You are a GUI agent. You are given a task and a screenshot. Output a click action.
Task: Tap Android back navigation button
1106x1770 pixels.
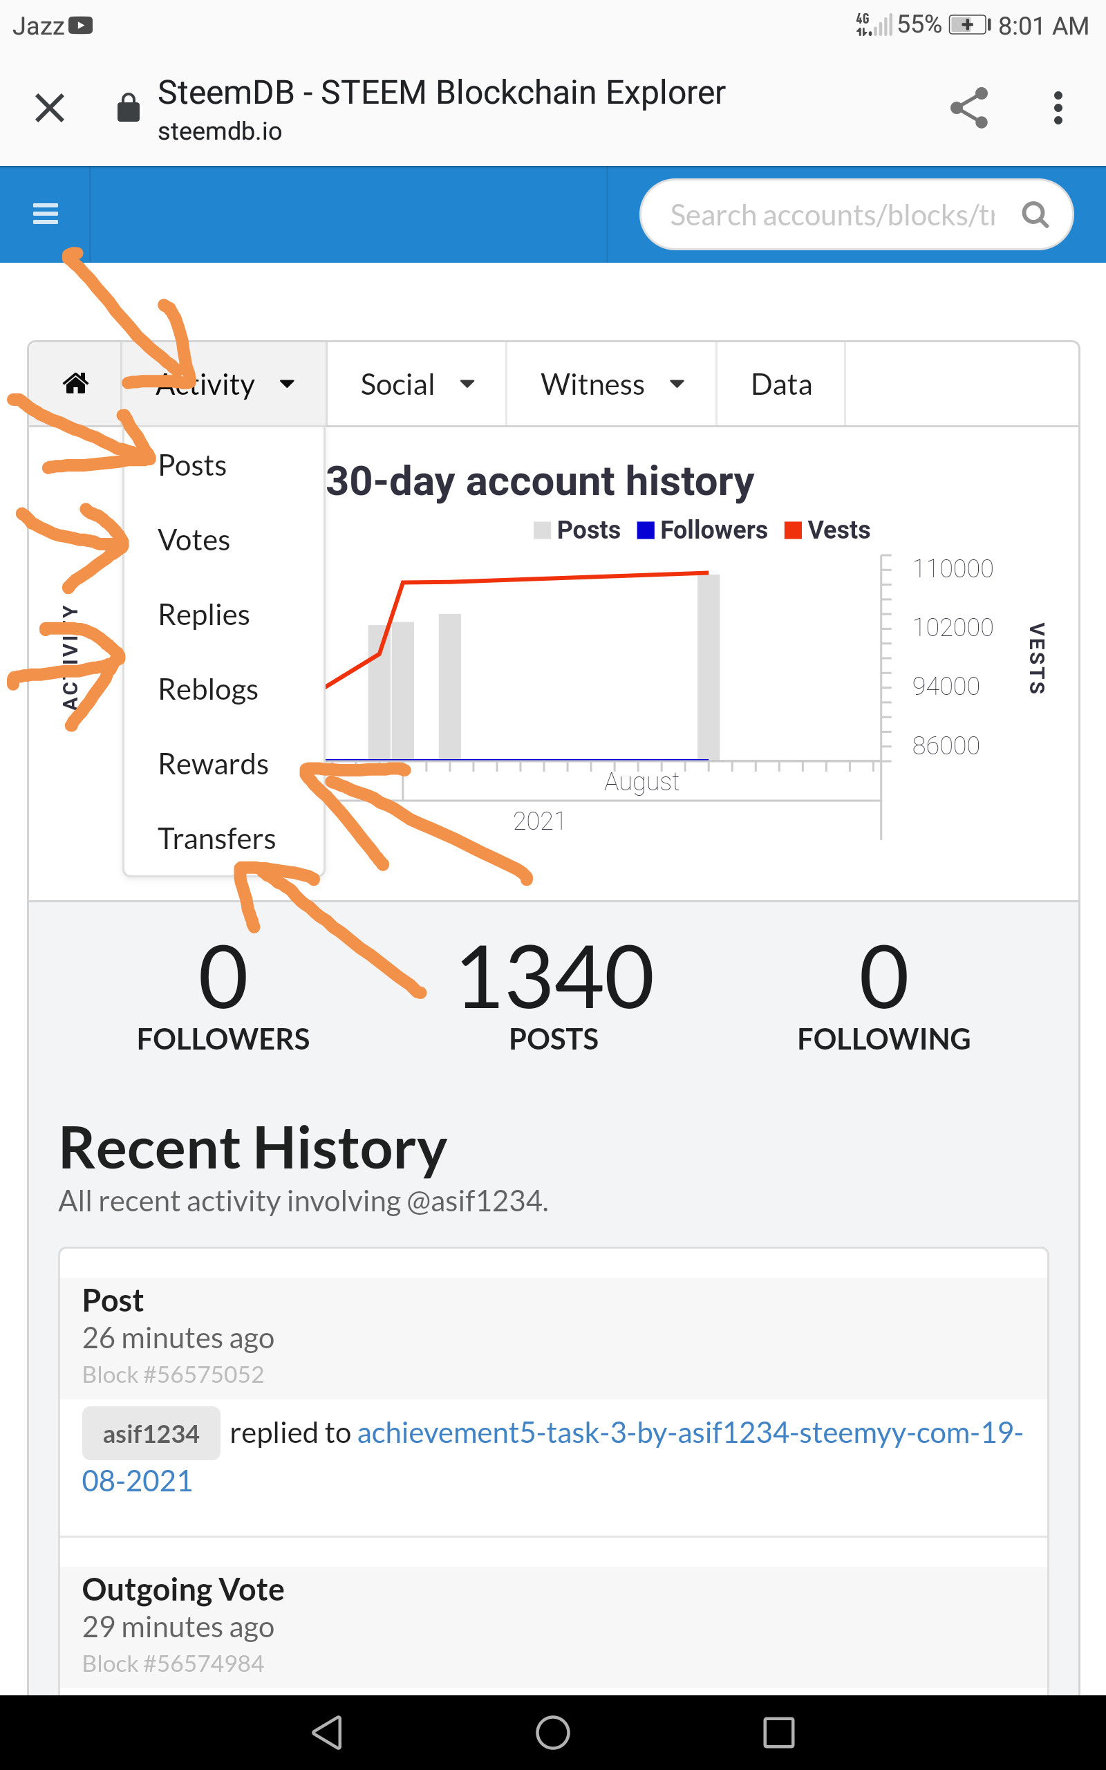(327, 1732)
